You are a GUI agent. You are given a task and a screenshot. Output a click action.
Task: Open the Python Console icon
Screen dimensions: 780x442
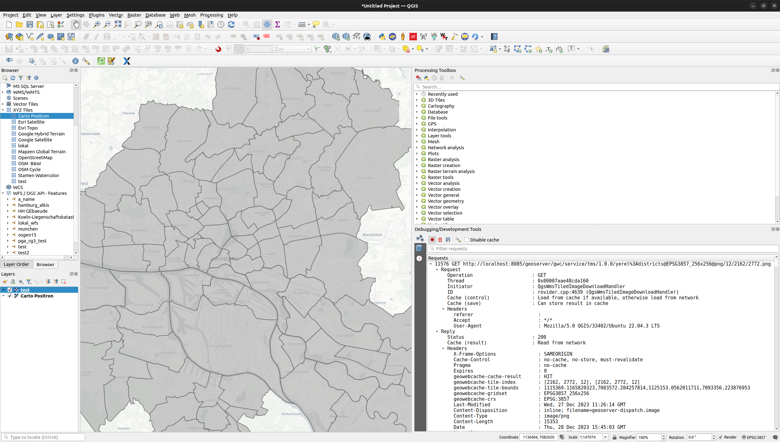pos(382,37)
